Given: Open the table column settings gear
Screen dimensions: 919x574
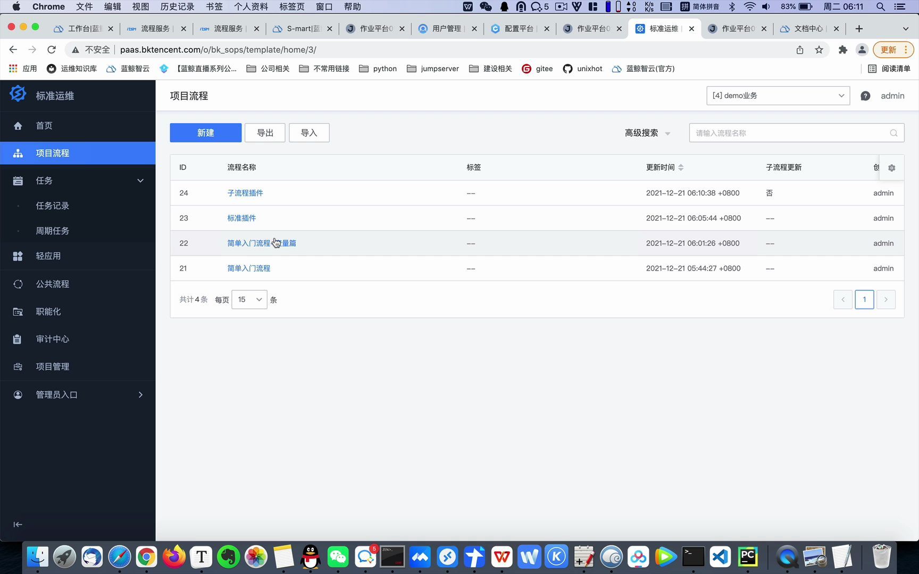Looking at the screenshot, I should click(891, 167).
